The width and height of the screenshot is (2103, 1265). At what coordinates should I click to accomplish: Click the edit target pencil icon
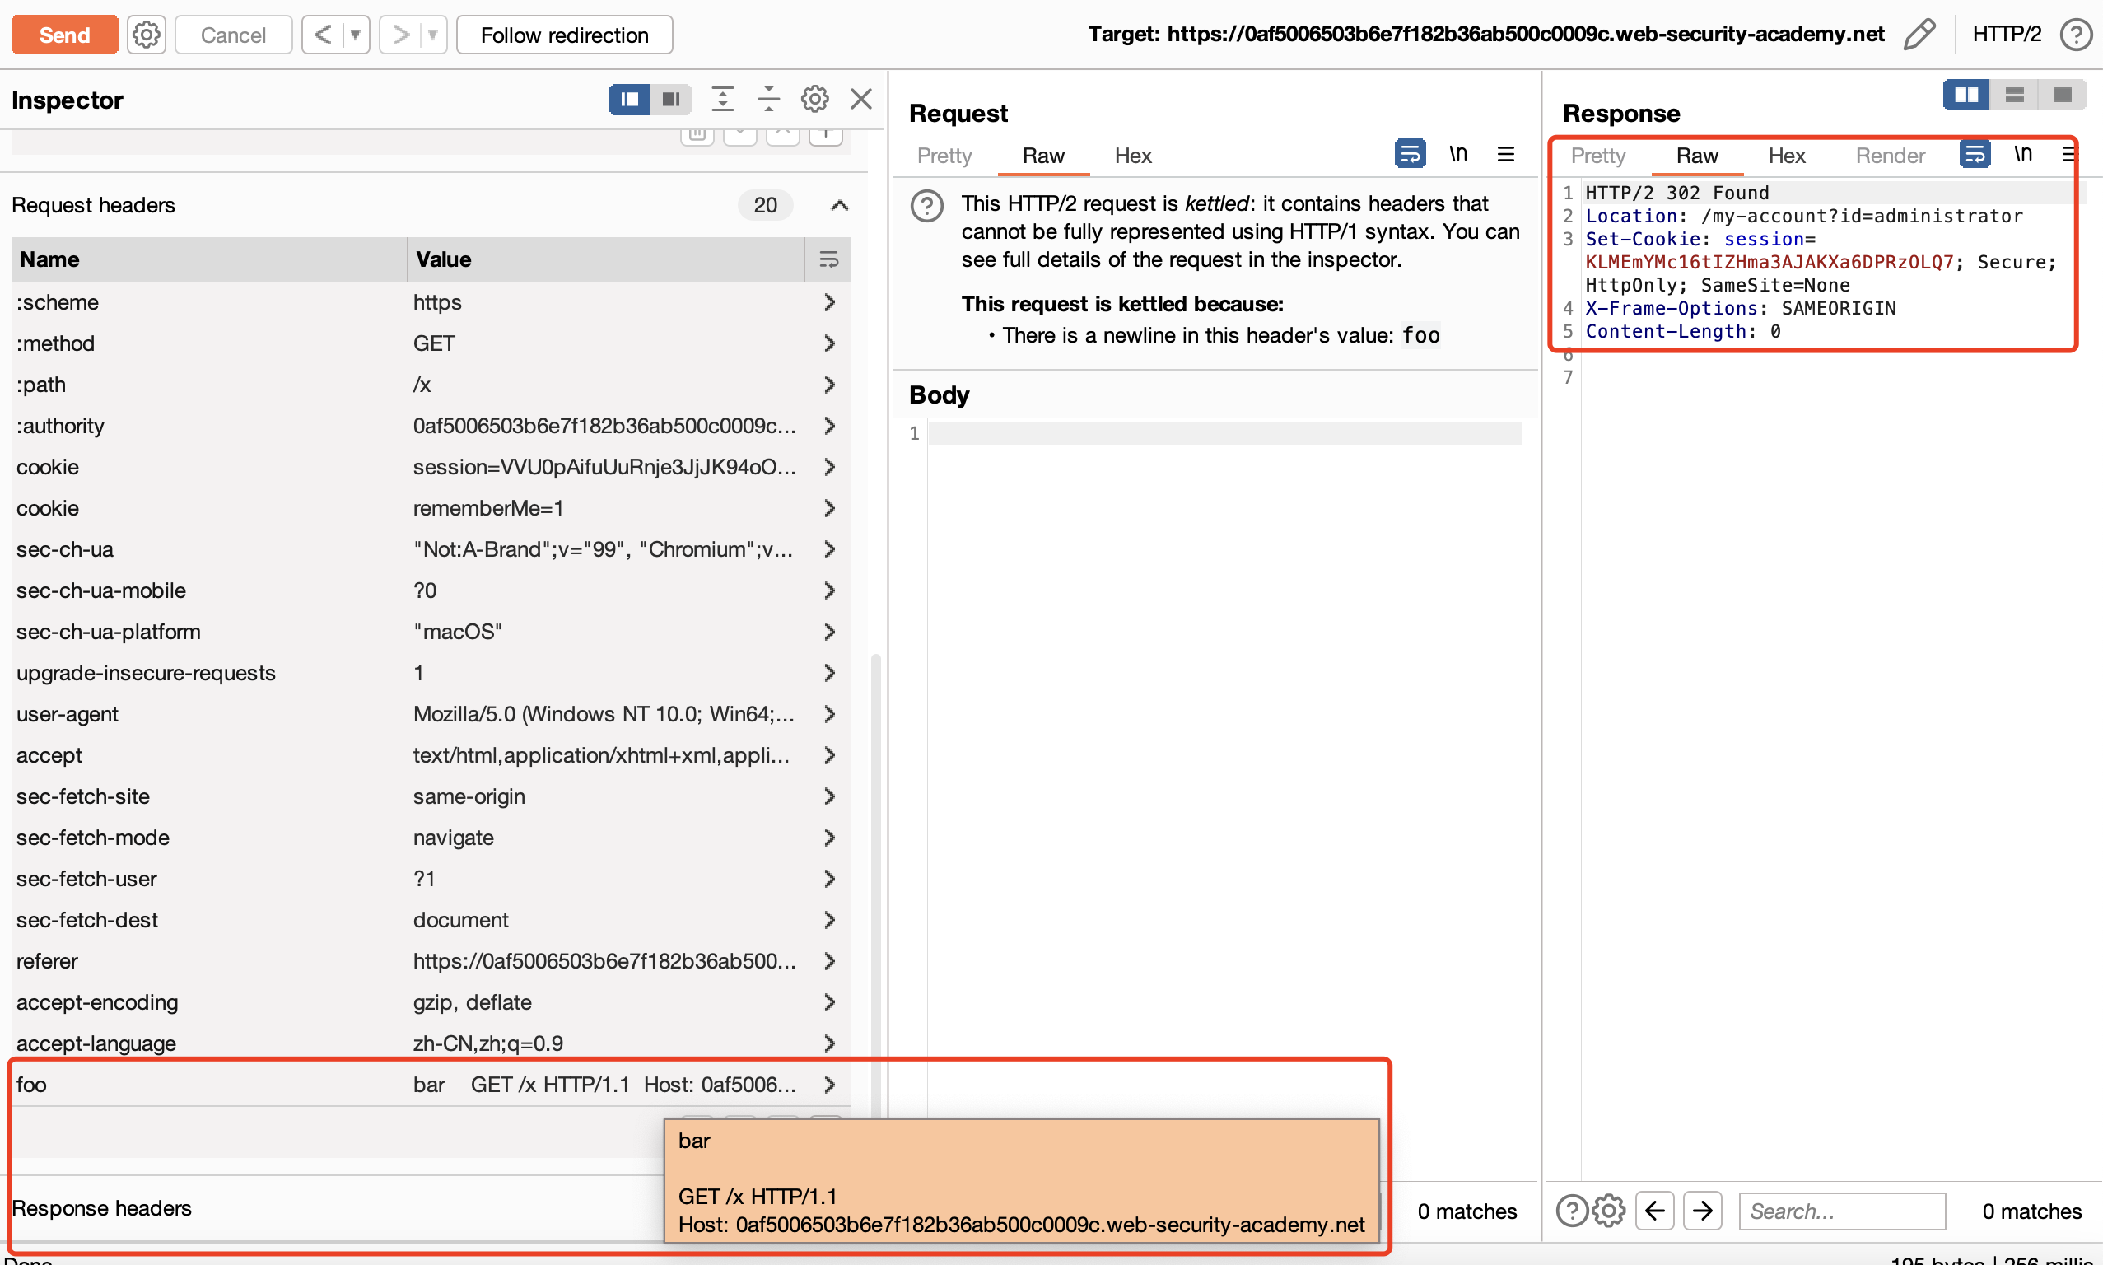coord(1919,35)
